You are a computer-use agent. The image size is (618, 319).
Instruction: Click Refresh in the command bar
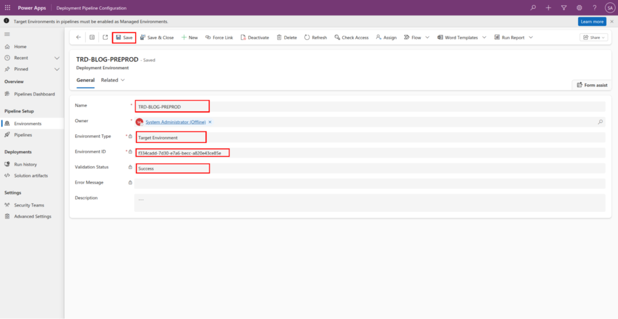click(315, 37)
